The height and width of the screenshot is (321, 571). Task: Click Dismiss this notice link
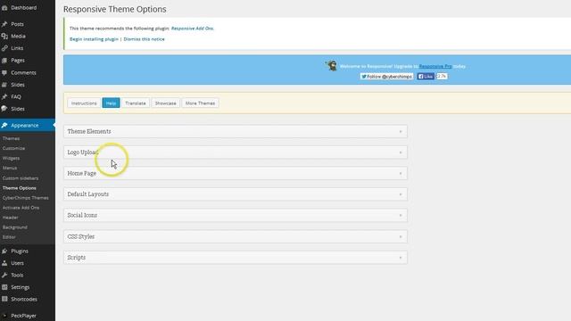click(144, 39)
